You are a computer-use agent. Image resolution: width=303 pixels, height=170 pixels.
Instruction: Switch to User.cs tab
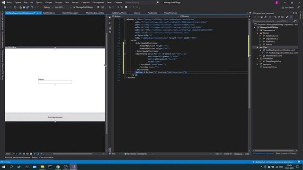[137, 13]
